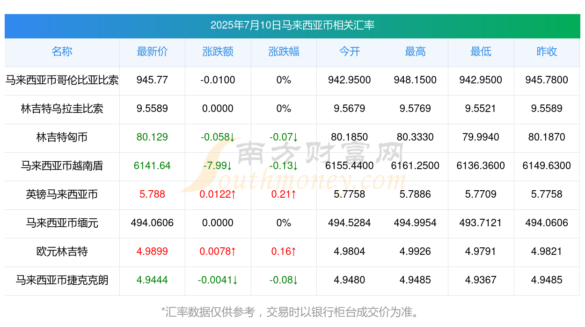Screen dimensions: 585x327
Task: Click latest price 945.77
Action: point(152,80)
